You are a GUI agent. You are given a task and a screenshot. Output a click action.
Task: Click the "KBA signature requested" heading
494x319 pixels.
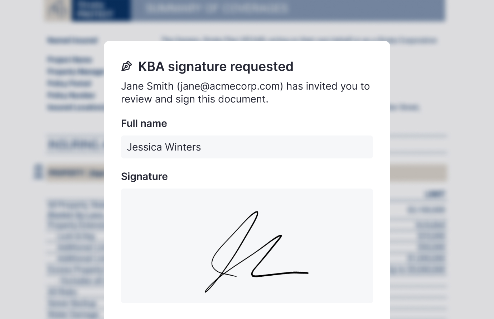pos(215,67)
